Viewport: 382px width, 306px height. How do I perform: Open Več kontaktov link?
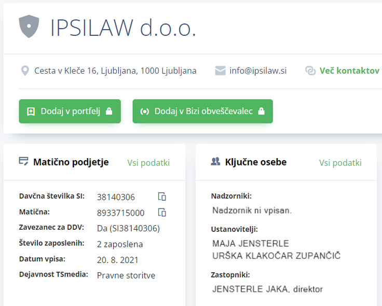pos(350,71)
